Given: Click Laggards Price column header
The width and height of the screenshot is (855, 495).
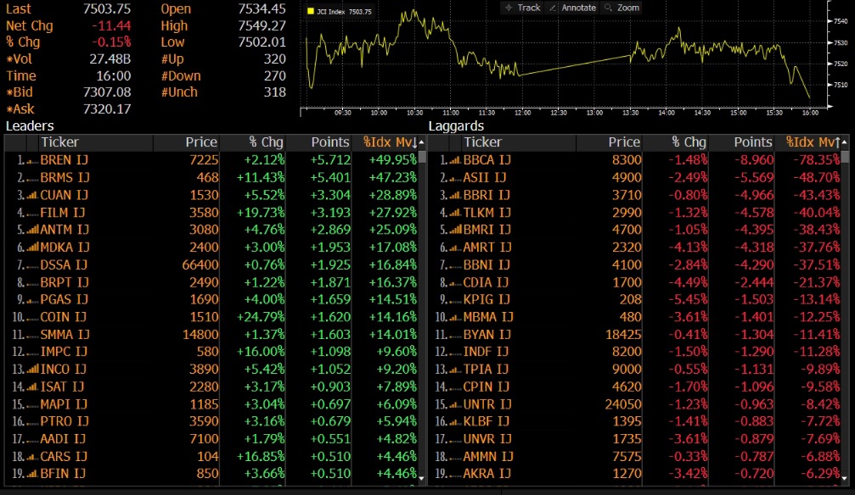Looking at the screenshot, I should (624, 142).
